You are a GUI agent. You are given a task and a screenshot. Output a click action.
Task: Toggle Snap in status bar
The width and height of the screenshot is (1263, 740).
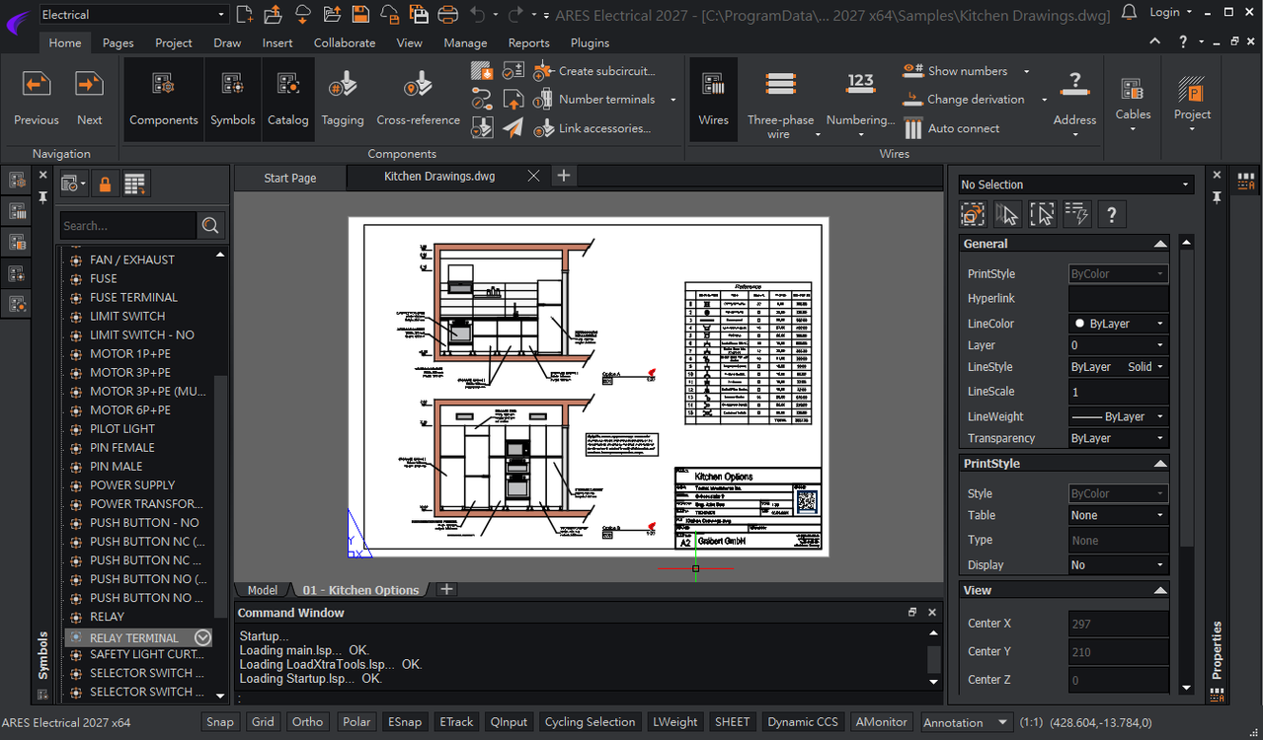pos(220,722)
